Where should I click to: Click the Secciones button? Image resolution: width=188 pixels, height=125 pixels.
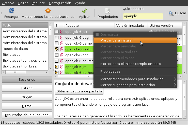click(x=27, y=79)
